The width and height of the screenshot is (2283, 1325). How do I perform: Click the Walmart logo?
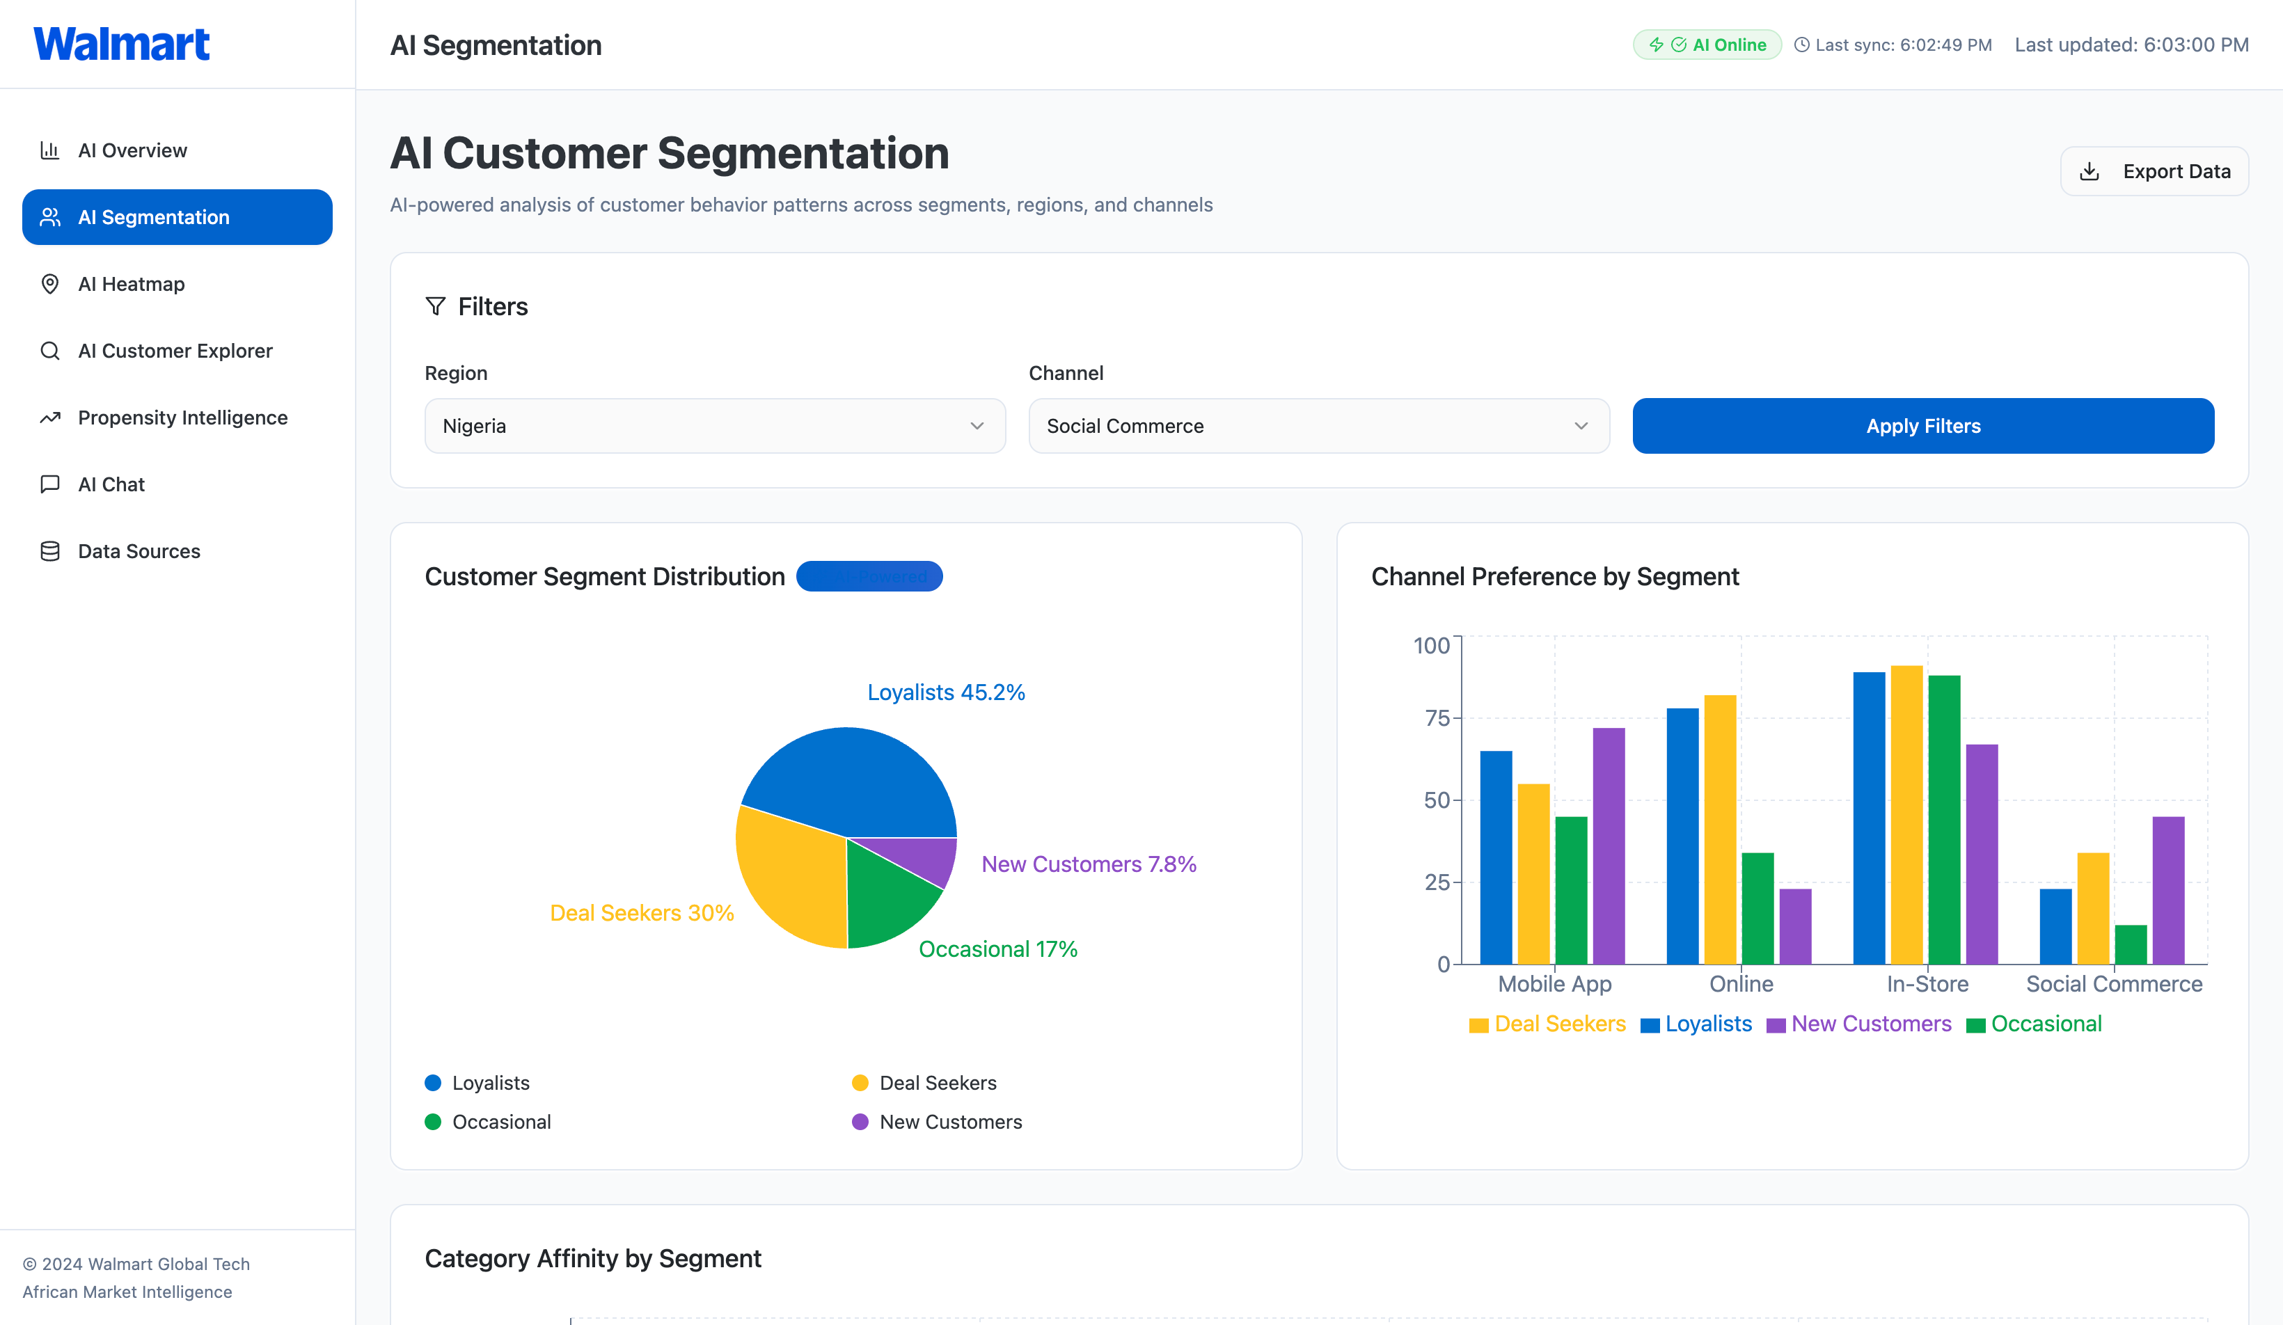tap(121, 45)
